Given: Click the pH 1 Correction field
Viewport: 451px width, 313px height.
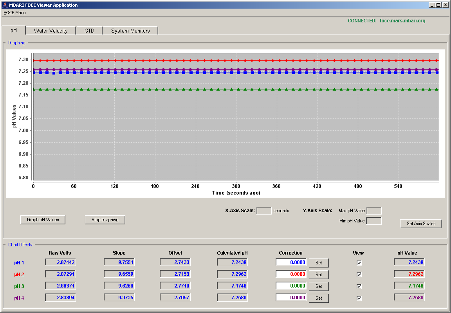Looking at the screenshot, I should coord(291,262).
